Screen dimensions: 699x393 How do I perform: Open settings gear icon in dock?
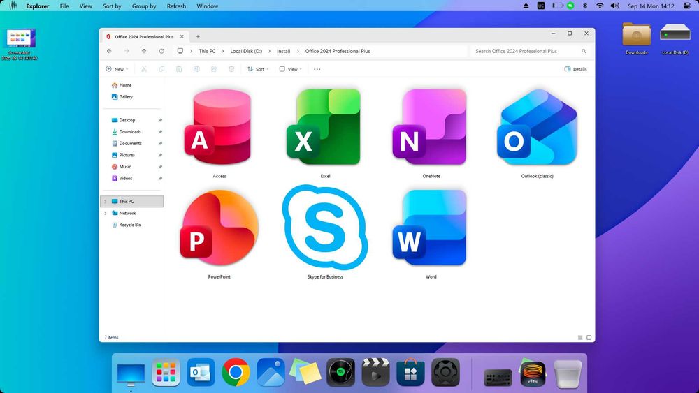tap(445, 372)
